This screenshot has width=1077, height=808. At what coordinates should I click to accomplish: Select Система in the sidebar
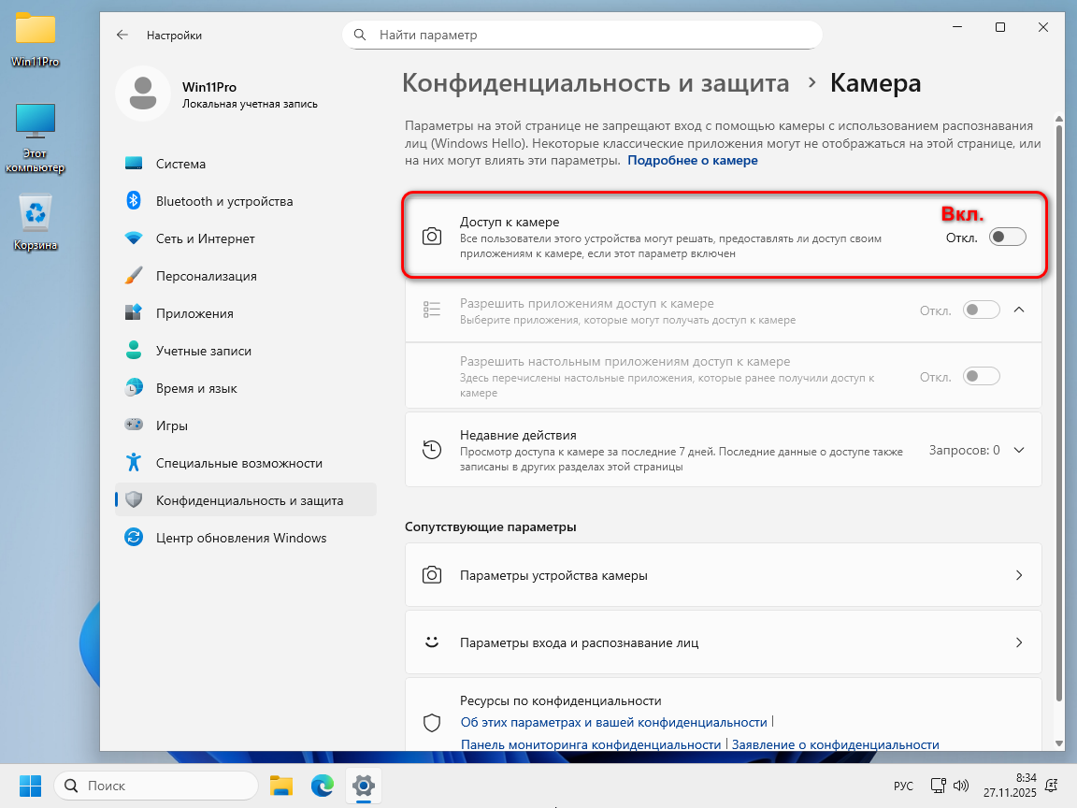click(180, 164)
